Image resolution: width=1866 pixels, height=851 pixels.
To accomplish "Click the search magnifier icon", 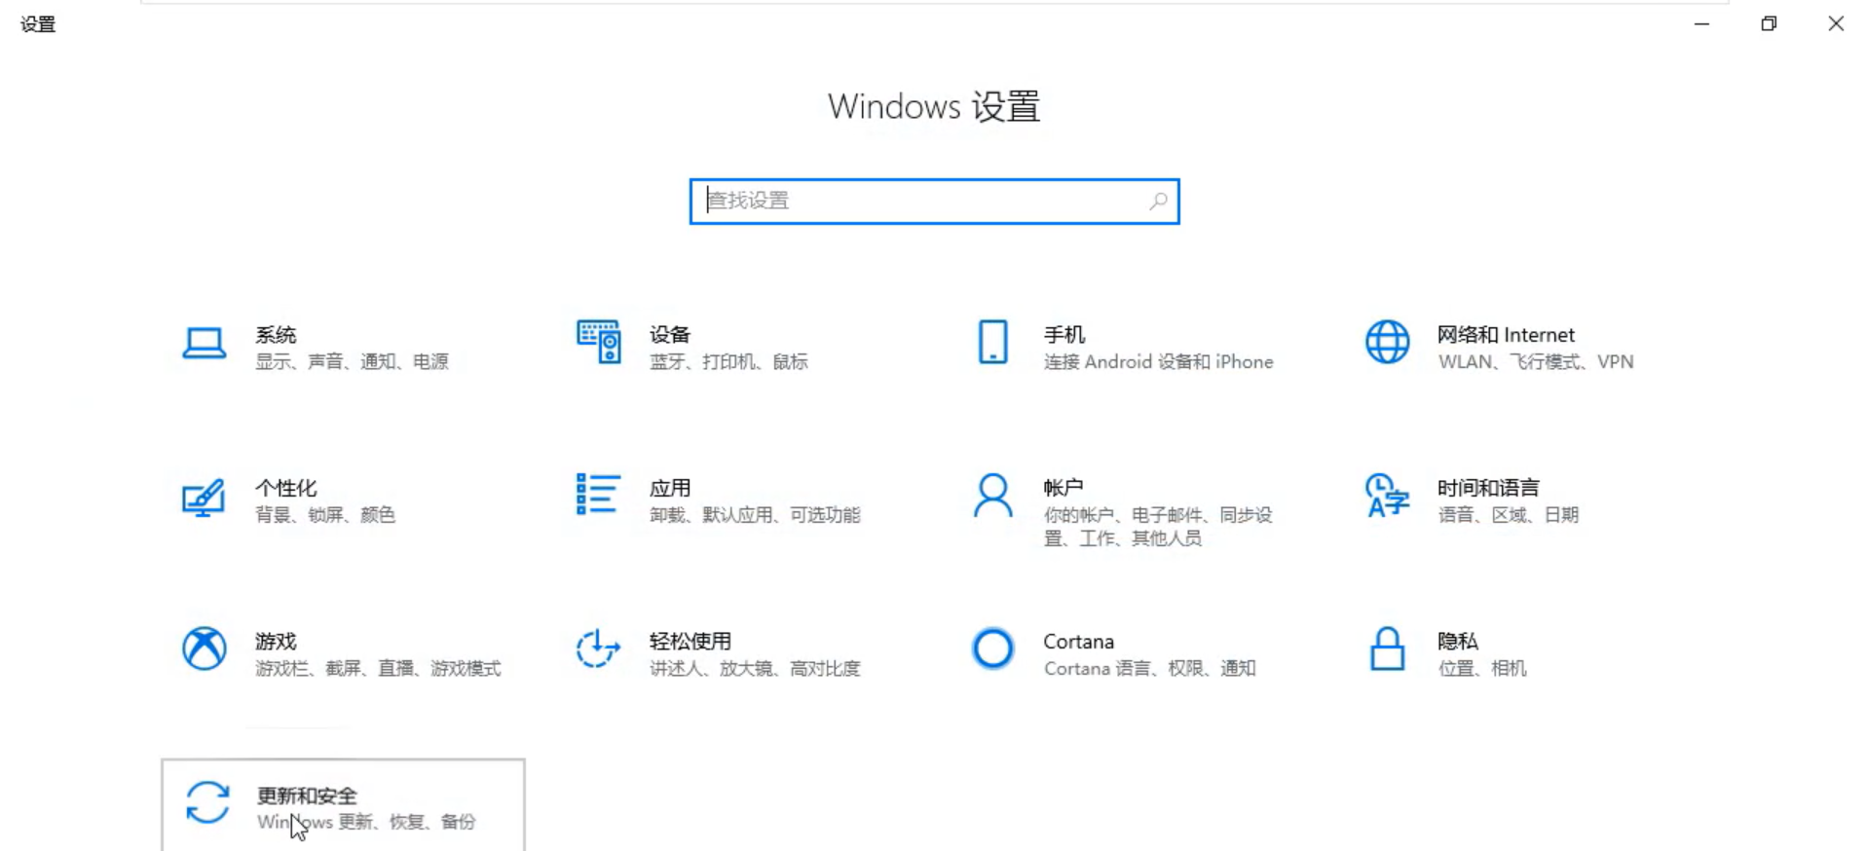I will click(x=1158, y=202).
